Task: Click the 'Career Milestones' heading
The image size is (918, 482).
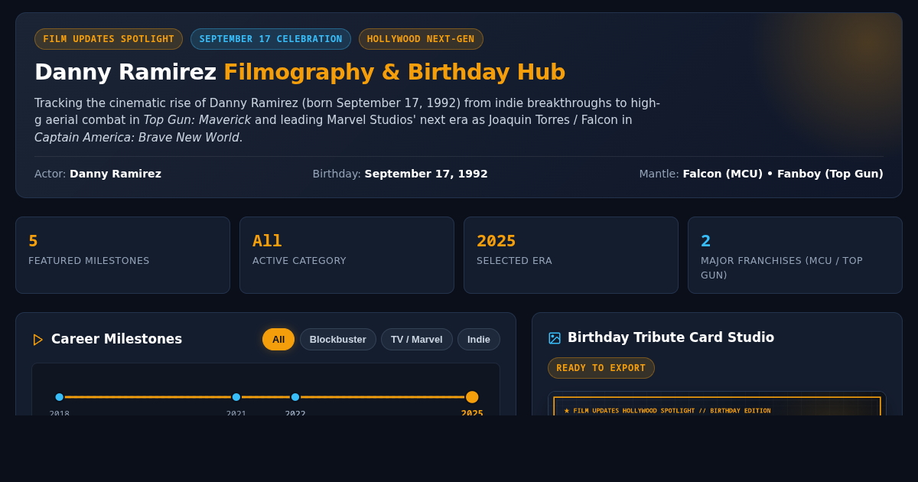Action: (116, 339)
